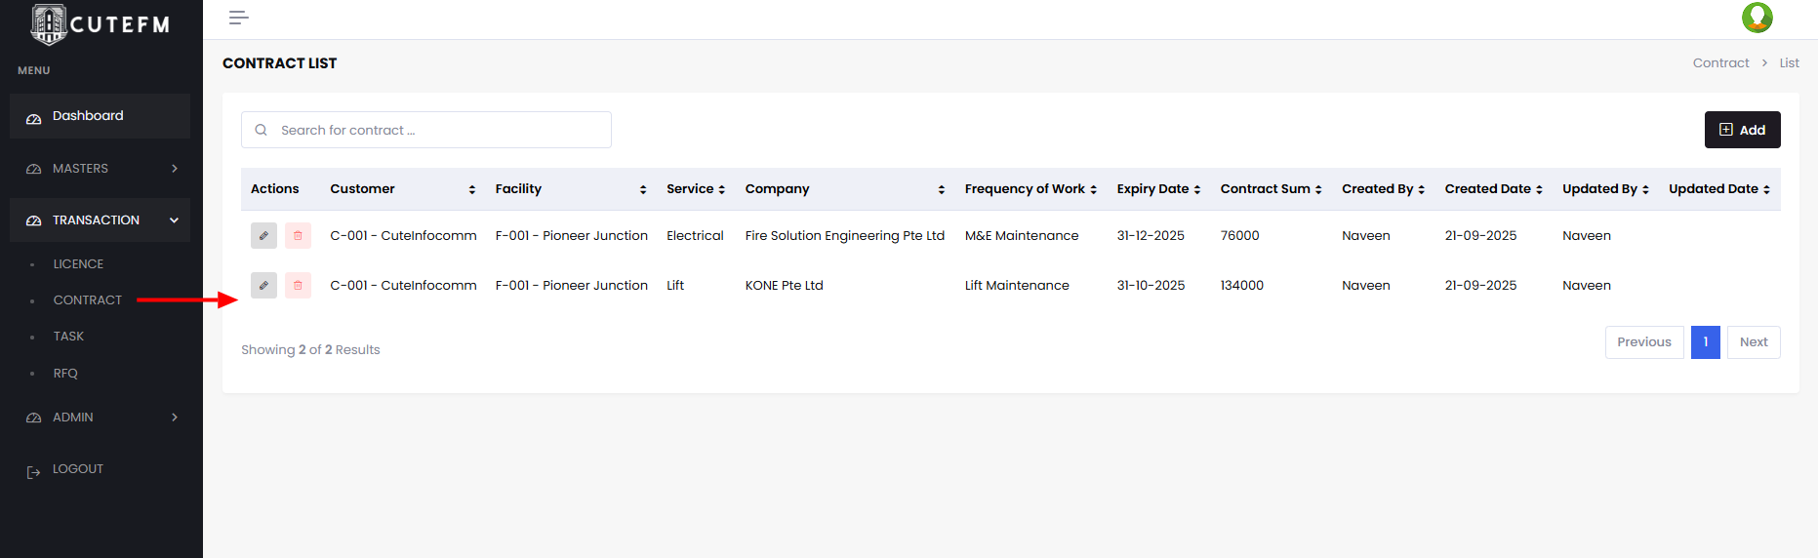This screenshot has width=1818, height=558.
Task: Click the search magnifier icon
Action: tap(261, 130)
